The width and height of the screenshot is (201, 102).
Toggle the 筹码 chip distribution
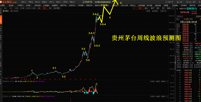point(153,8)
